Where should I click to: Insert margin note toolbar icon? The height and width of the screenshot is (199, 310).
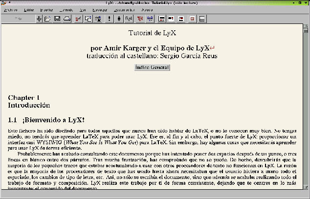pos(171,19)
